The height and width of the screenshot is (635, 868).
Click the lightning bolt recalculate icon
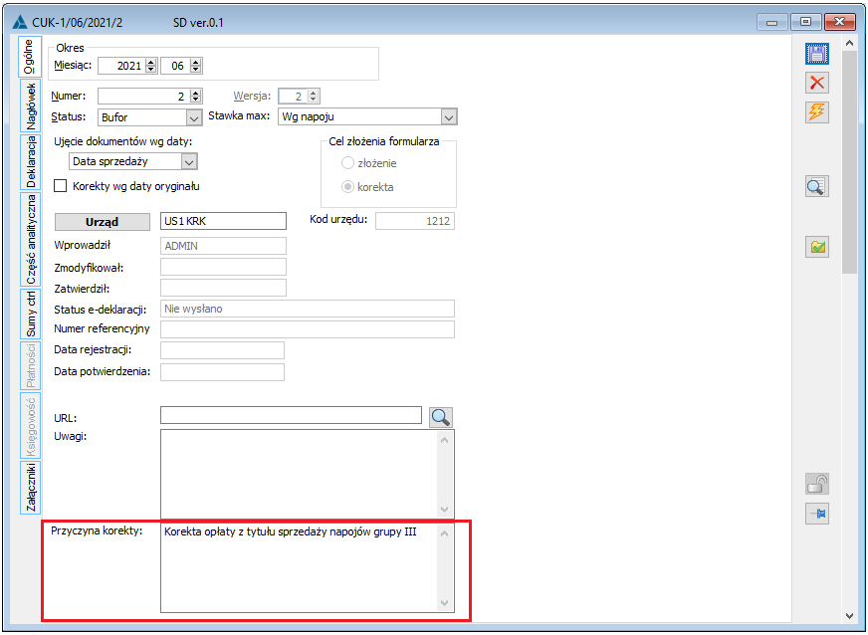(816, 112)
